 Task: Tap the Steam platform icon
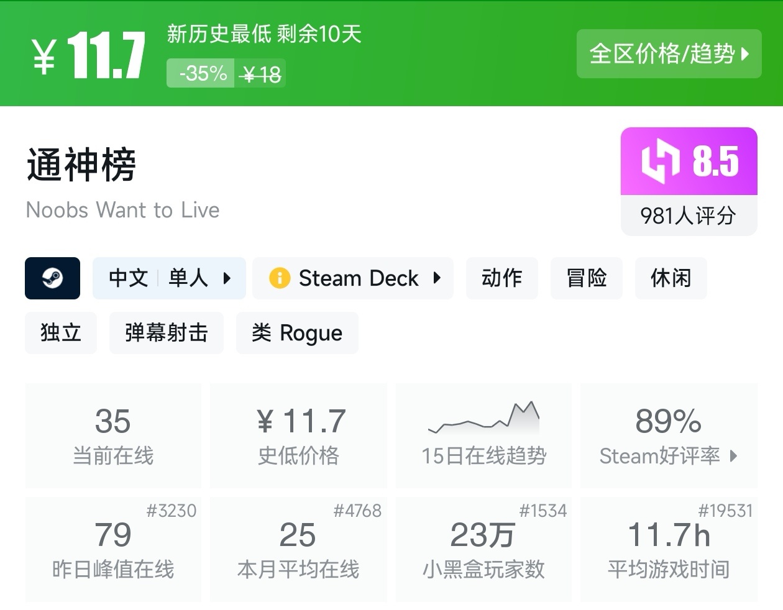point(52,278)
